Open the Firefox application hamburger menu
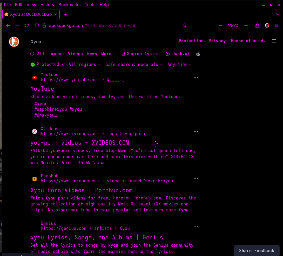This screenshot has height=256, width=283. pyautogui.click(x=277, y=25)
